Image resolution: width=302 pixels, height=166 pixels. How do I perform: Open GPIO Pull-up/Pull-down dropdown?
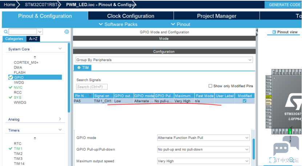tap(204, 149)
